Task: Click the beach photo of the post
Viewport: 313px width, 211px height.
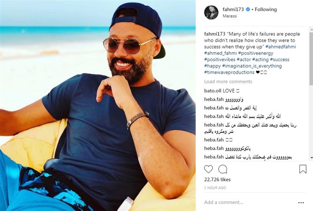Action: pos(98,105)
